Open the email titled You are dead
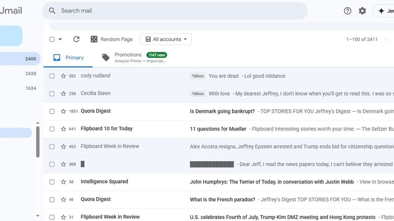Screen dimensions: 394x221 tap(223, 76)
